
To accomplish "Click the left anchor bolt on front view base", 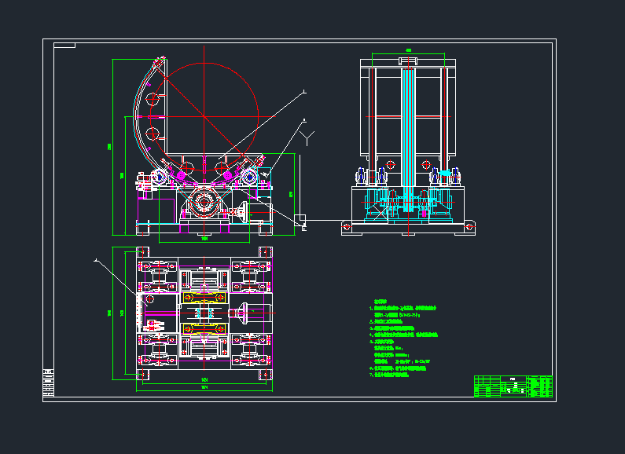I will tap(347, 228).
